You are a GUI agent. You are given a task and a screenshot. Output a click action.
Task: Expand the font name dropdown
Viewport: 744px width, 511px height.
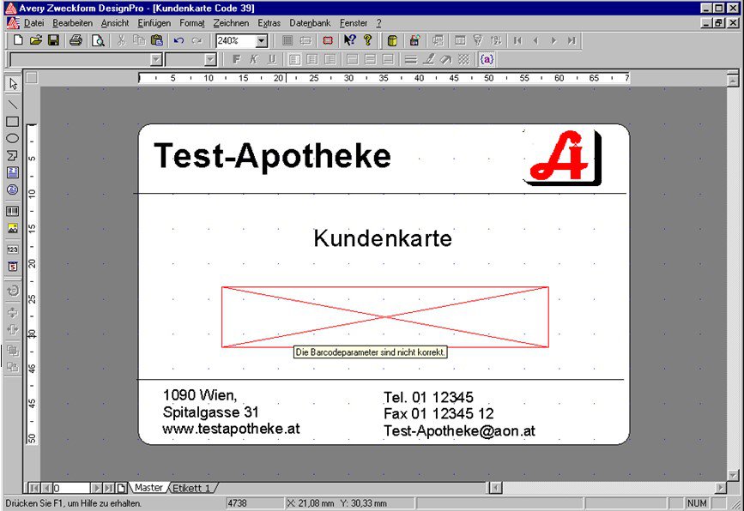156,60
